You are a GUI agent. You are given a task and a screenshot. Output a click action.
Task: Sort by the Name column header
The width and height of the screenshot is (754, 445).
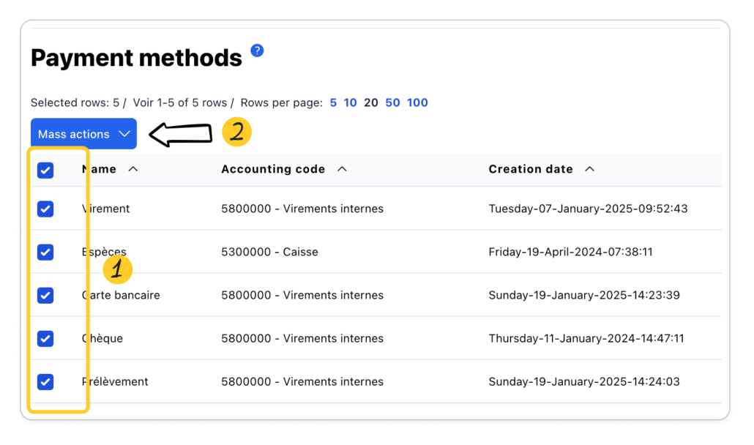coord(100,169)
